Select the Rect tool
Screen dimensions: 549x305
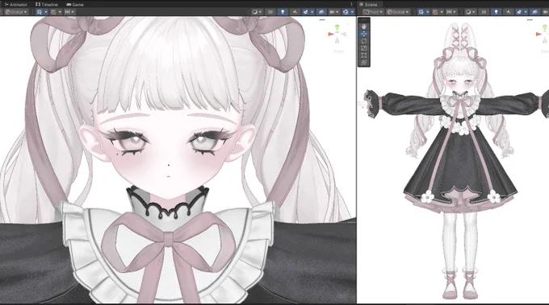tap(364, 56)
